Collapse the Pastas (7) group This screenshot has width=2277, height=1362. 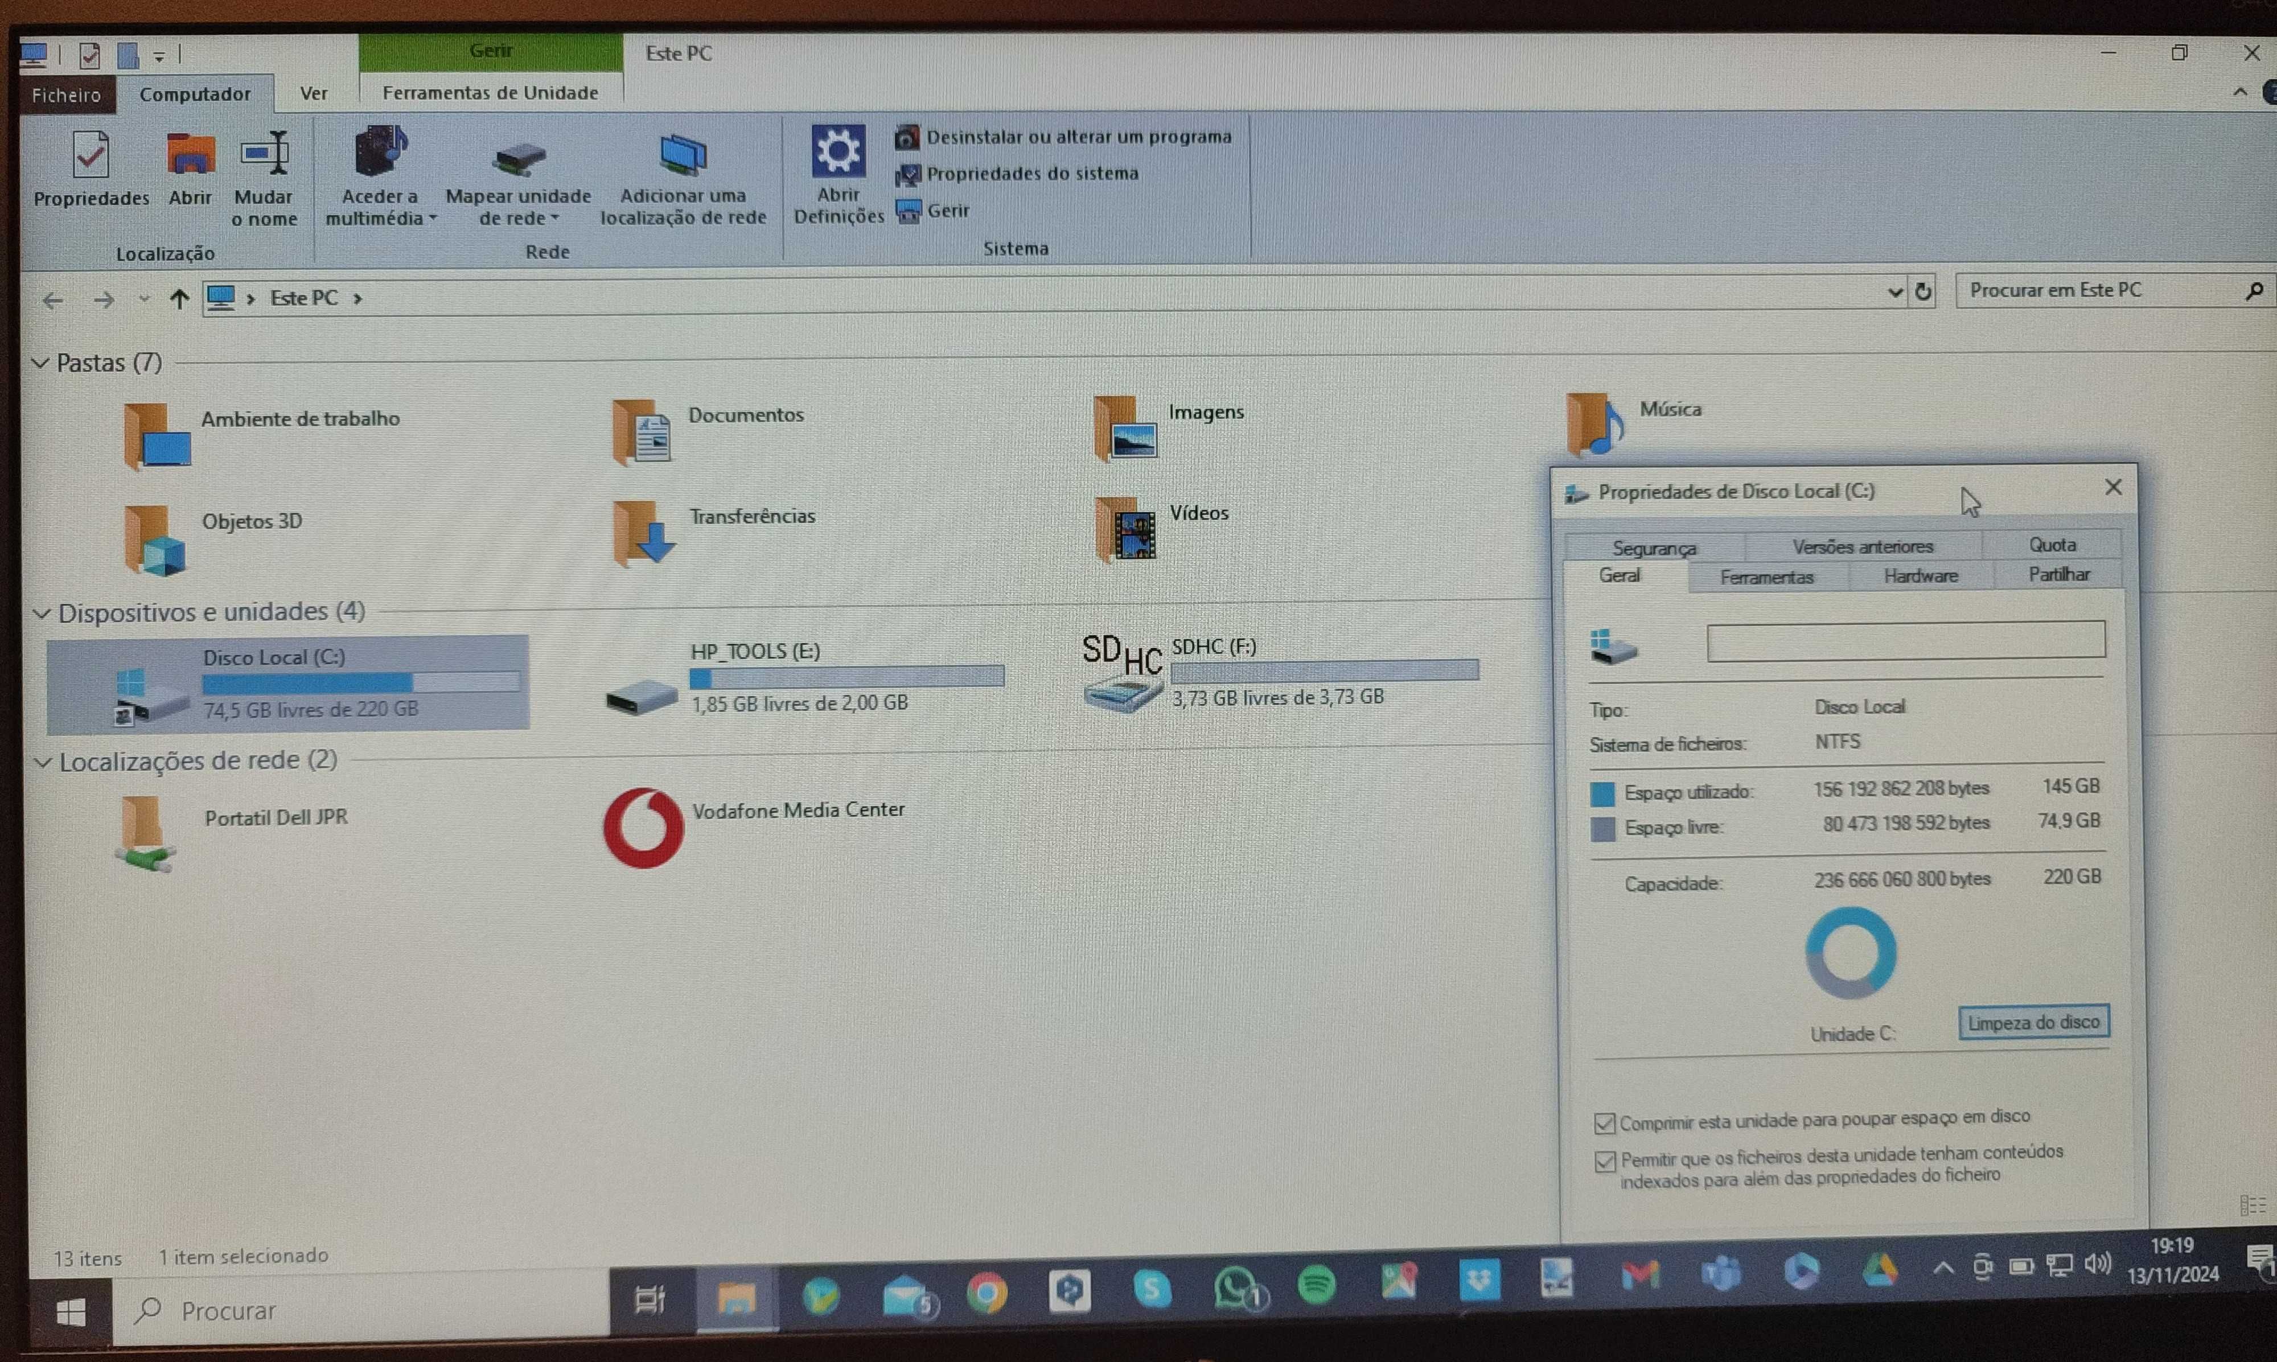pos(40,364)
